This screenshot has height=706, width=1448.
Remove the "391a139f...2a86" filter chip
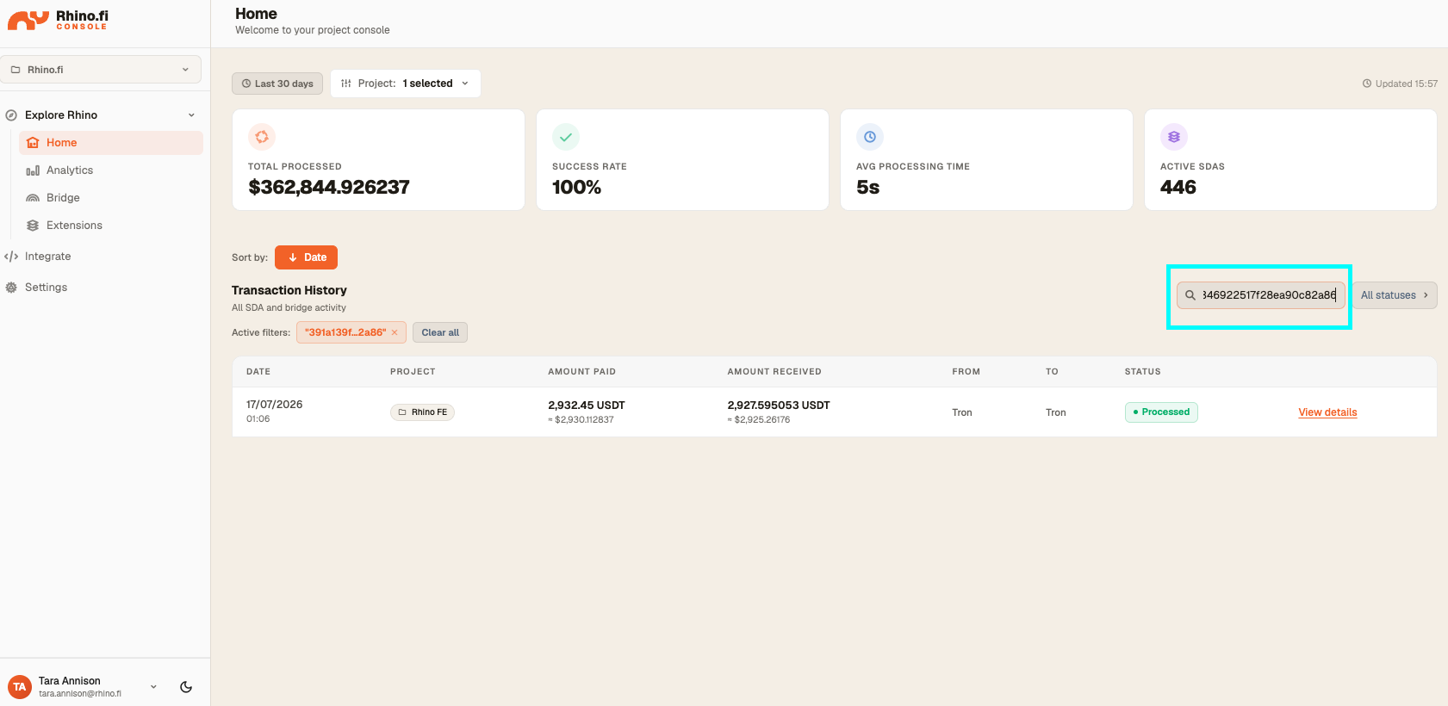(395, 332)
